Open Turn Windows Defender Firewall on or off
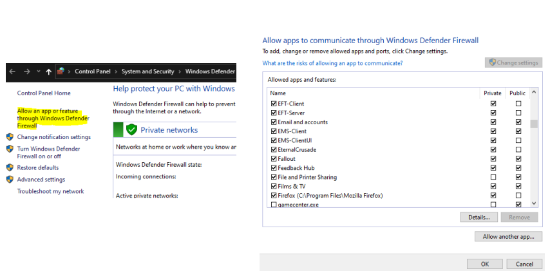 48,153
